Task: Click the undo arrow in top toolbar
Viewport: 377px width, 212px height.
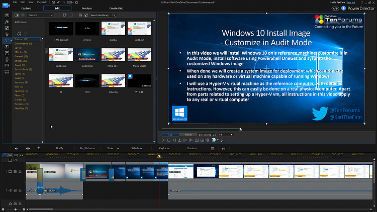Action: pyautogui.click(x=58, y=2)
